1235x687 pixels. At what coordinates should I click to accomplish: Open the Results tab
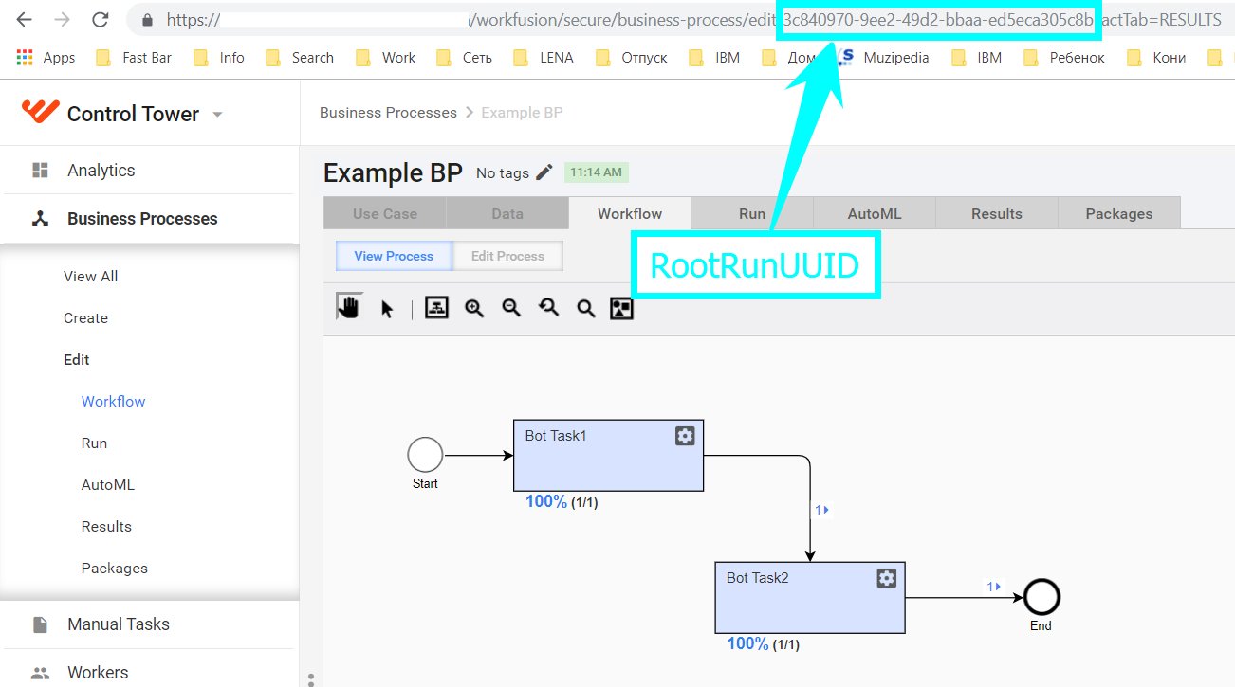(x=997, y=213)
